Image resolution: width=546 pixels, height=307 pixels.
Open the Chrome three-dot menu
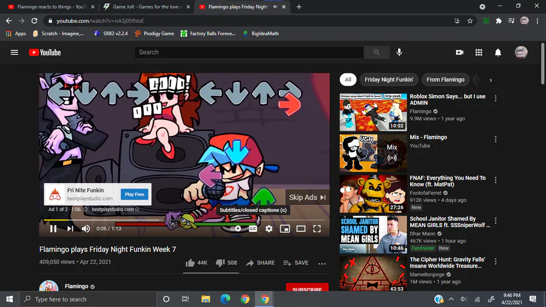[x=538, y=21]
